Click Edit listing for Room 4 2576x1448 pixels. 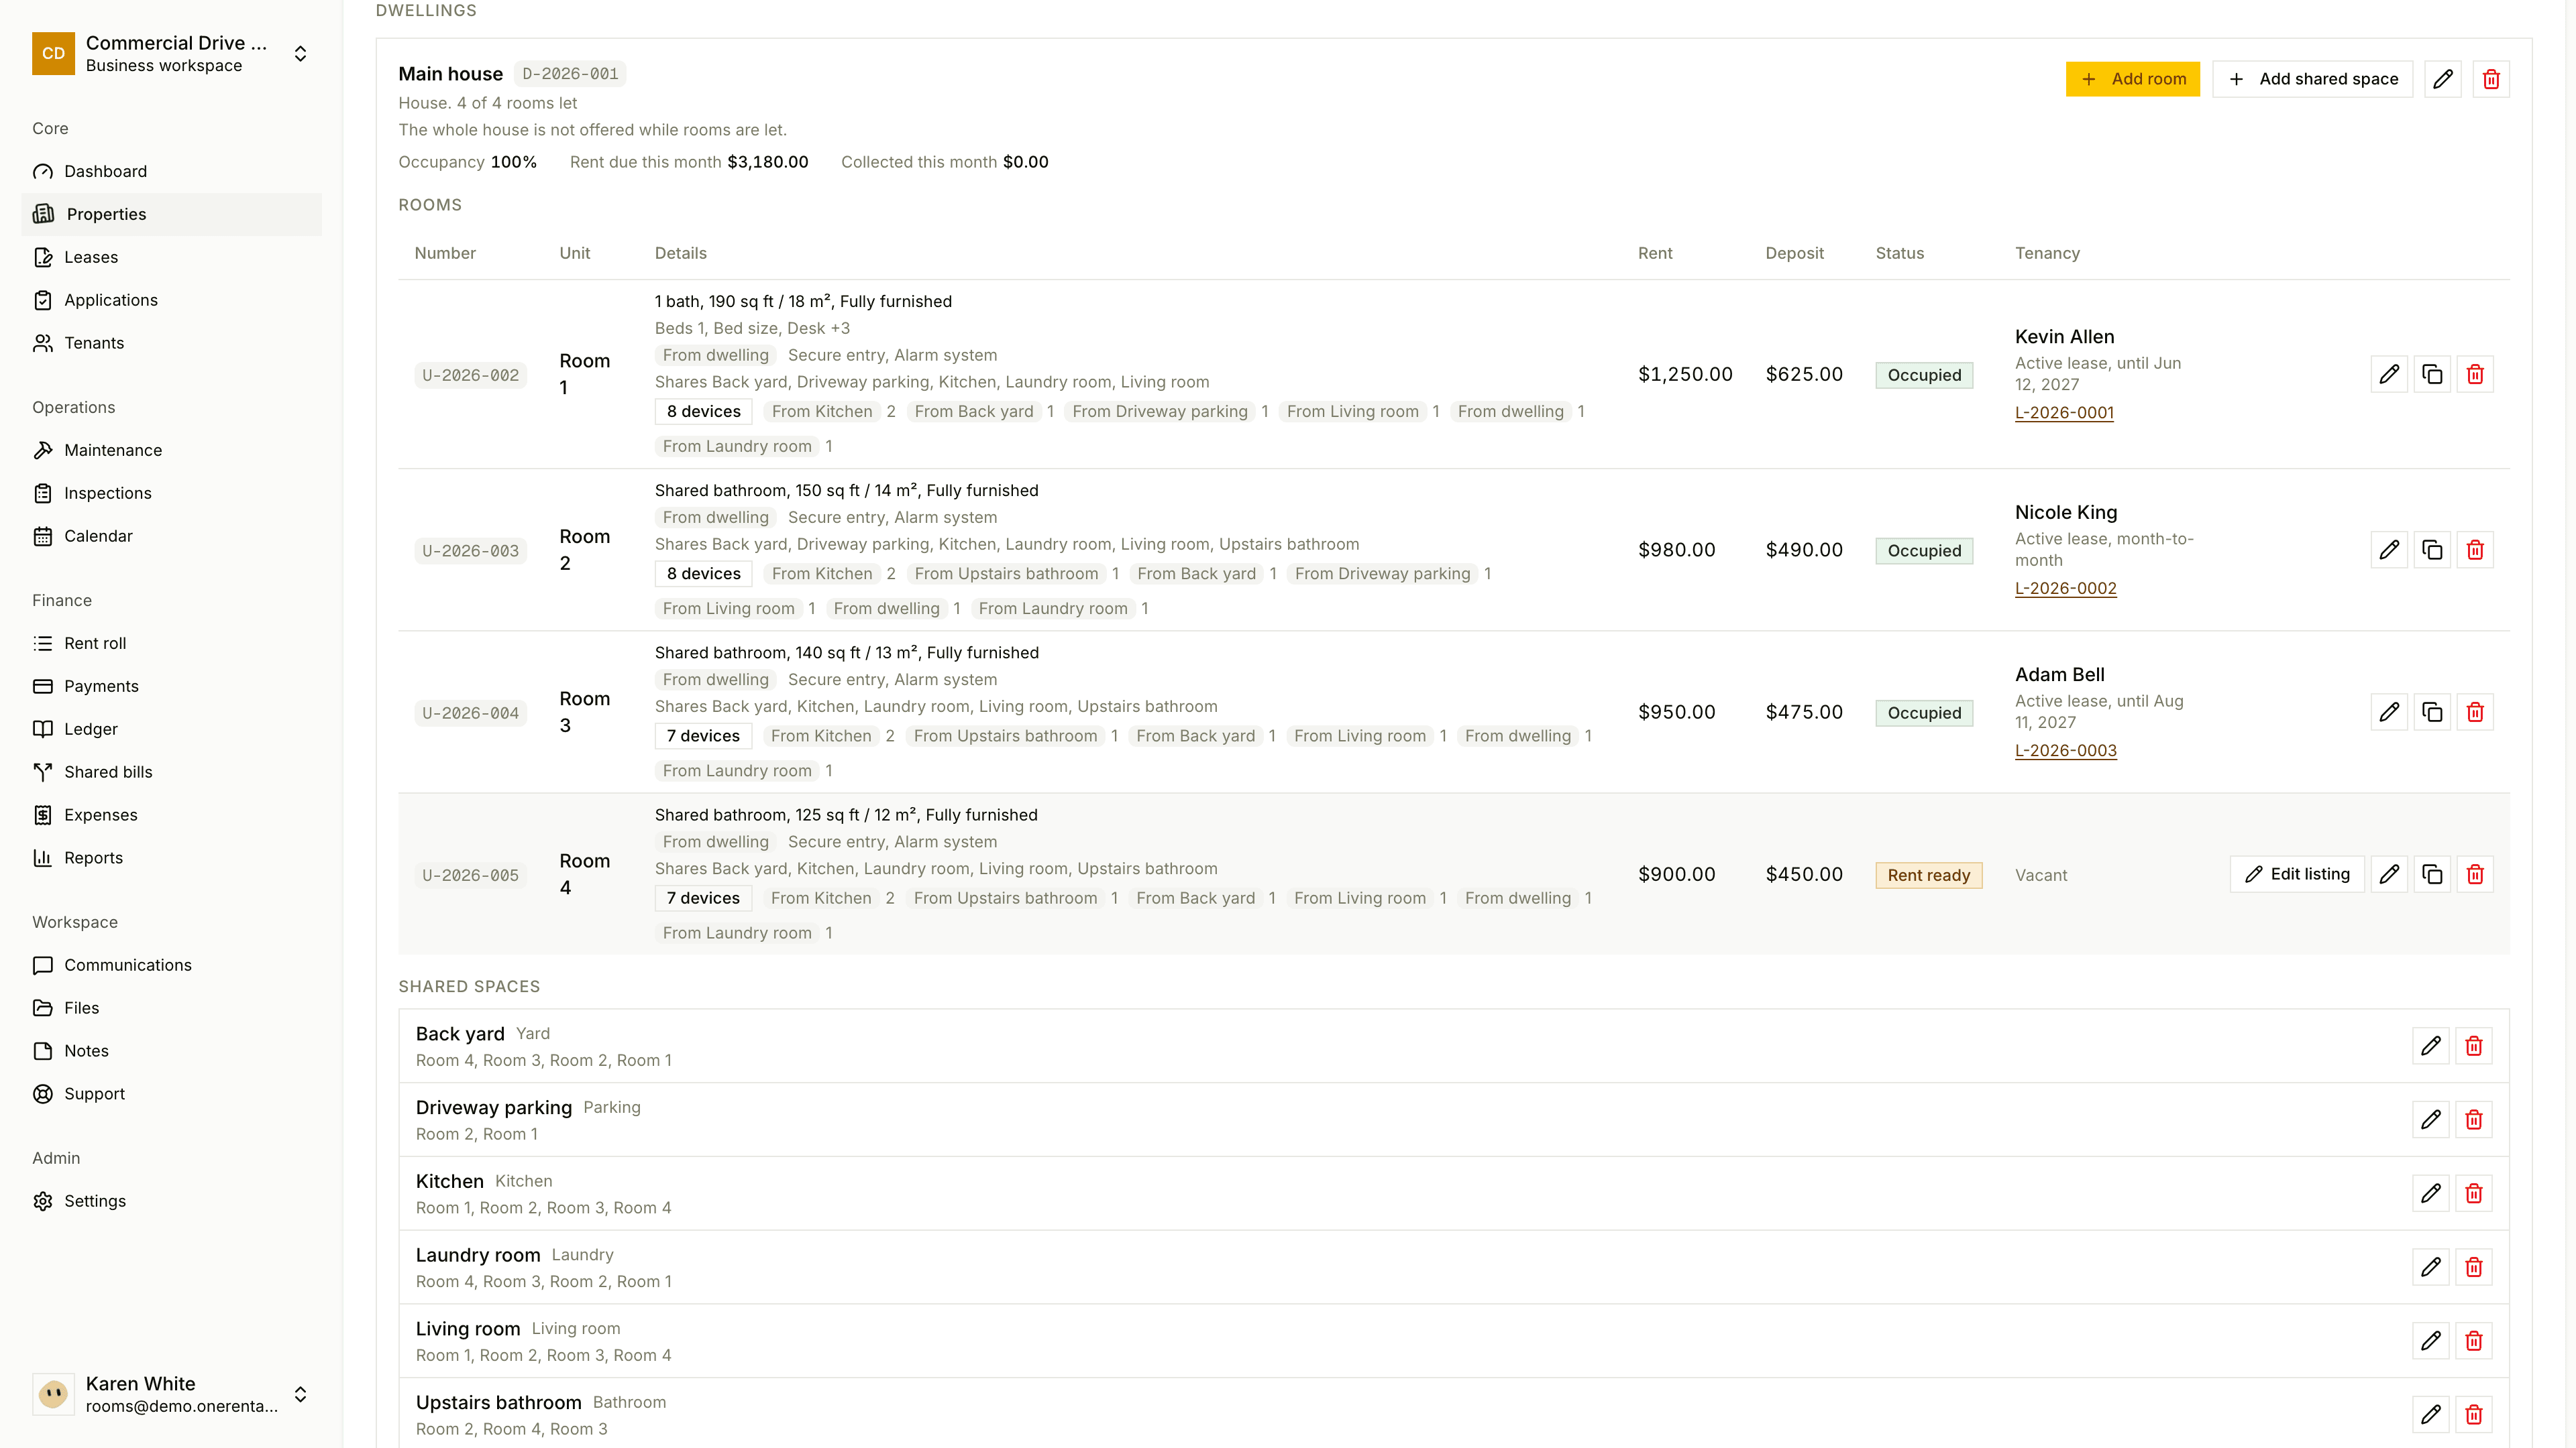(x=2297, y=874)
